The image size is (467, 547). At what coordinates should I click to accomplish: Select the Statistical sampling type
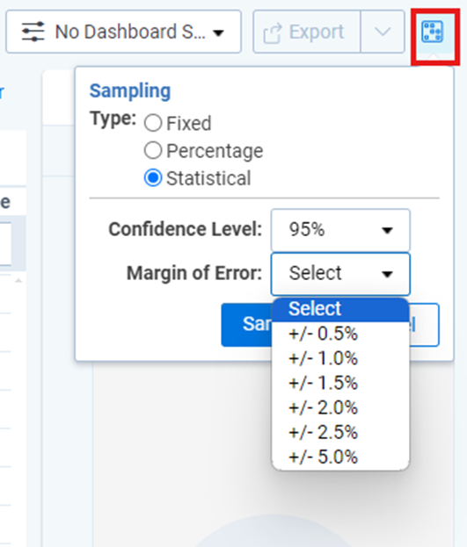pos(153,178)
